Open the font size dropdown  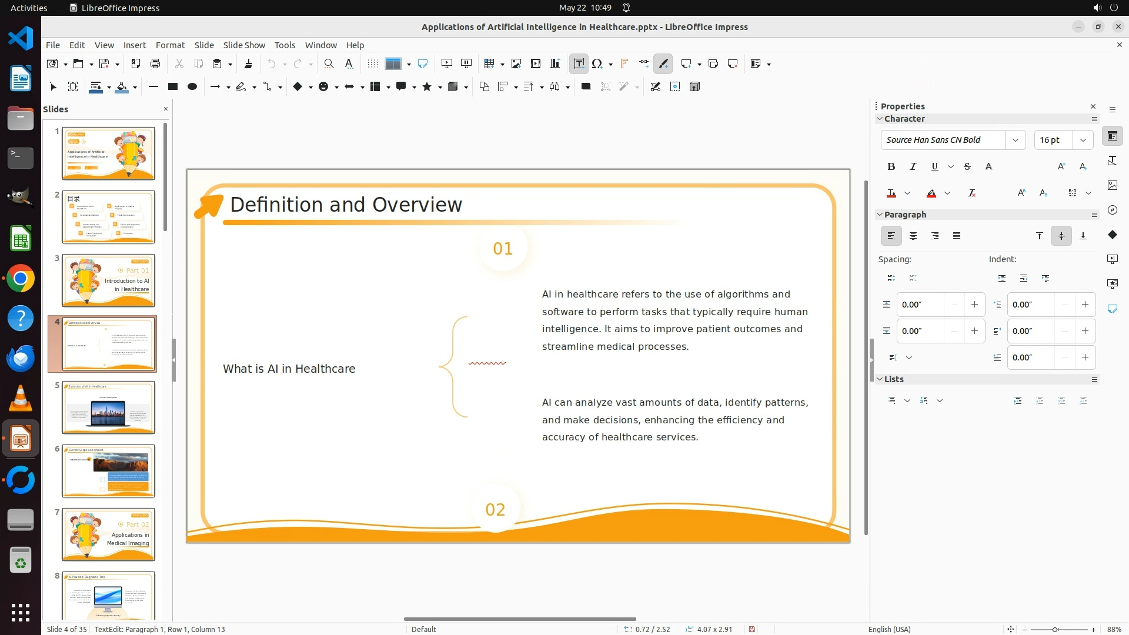(x=1083, y=140)
